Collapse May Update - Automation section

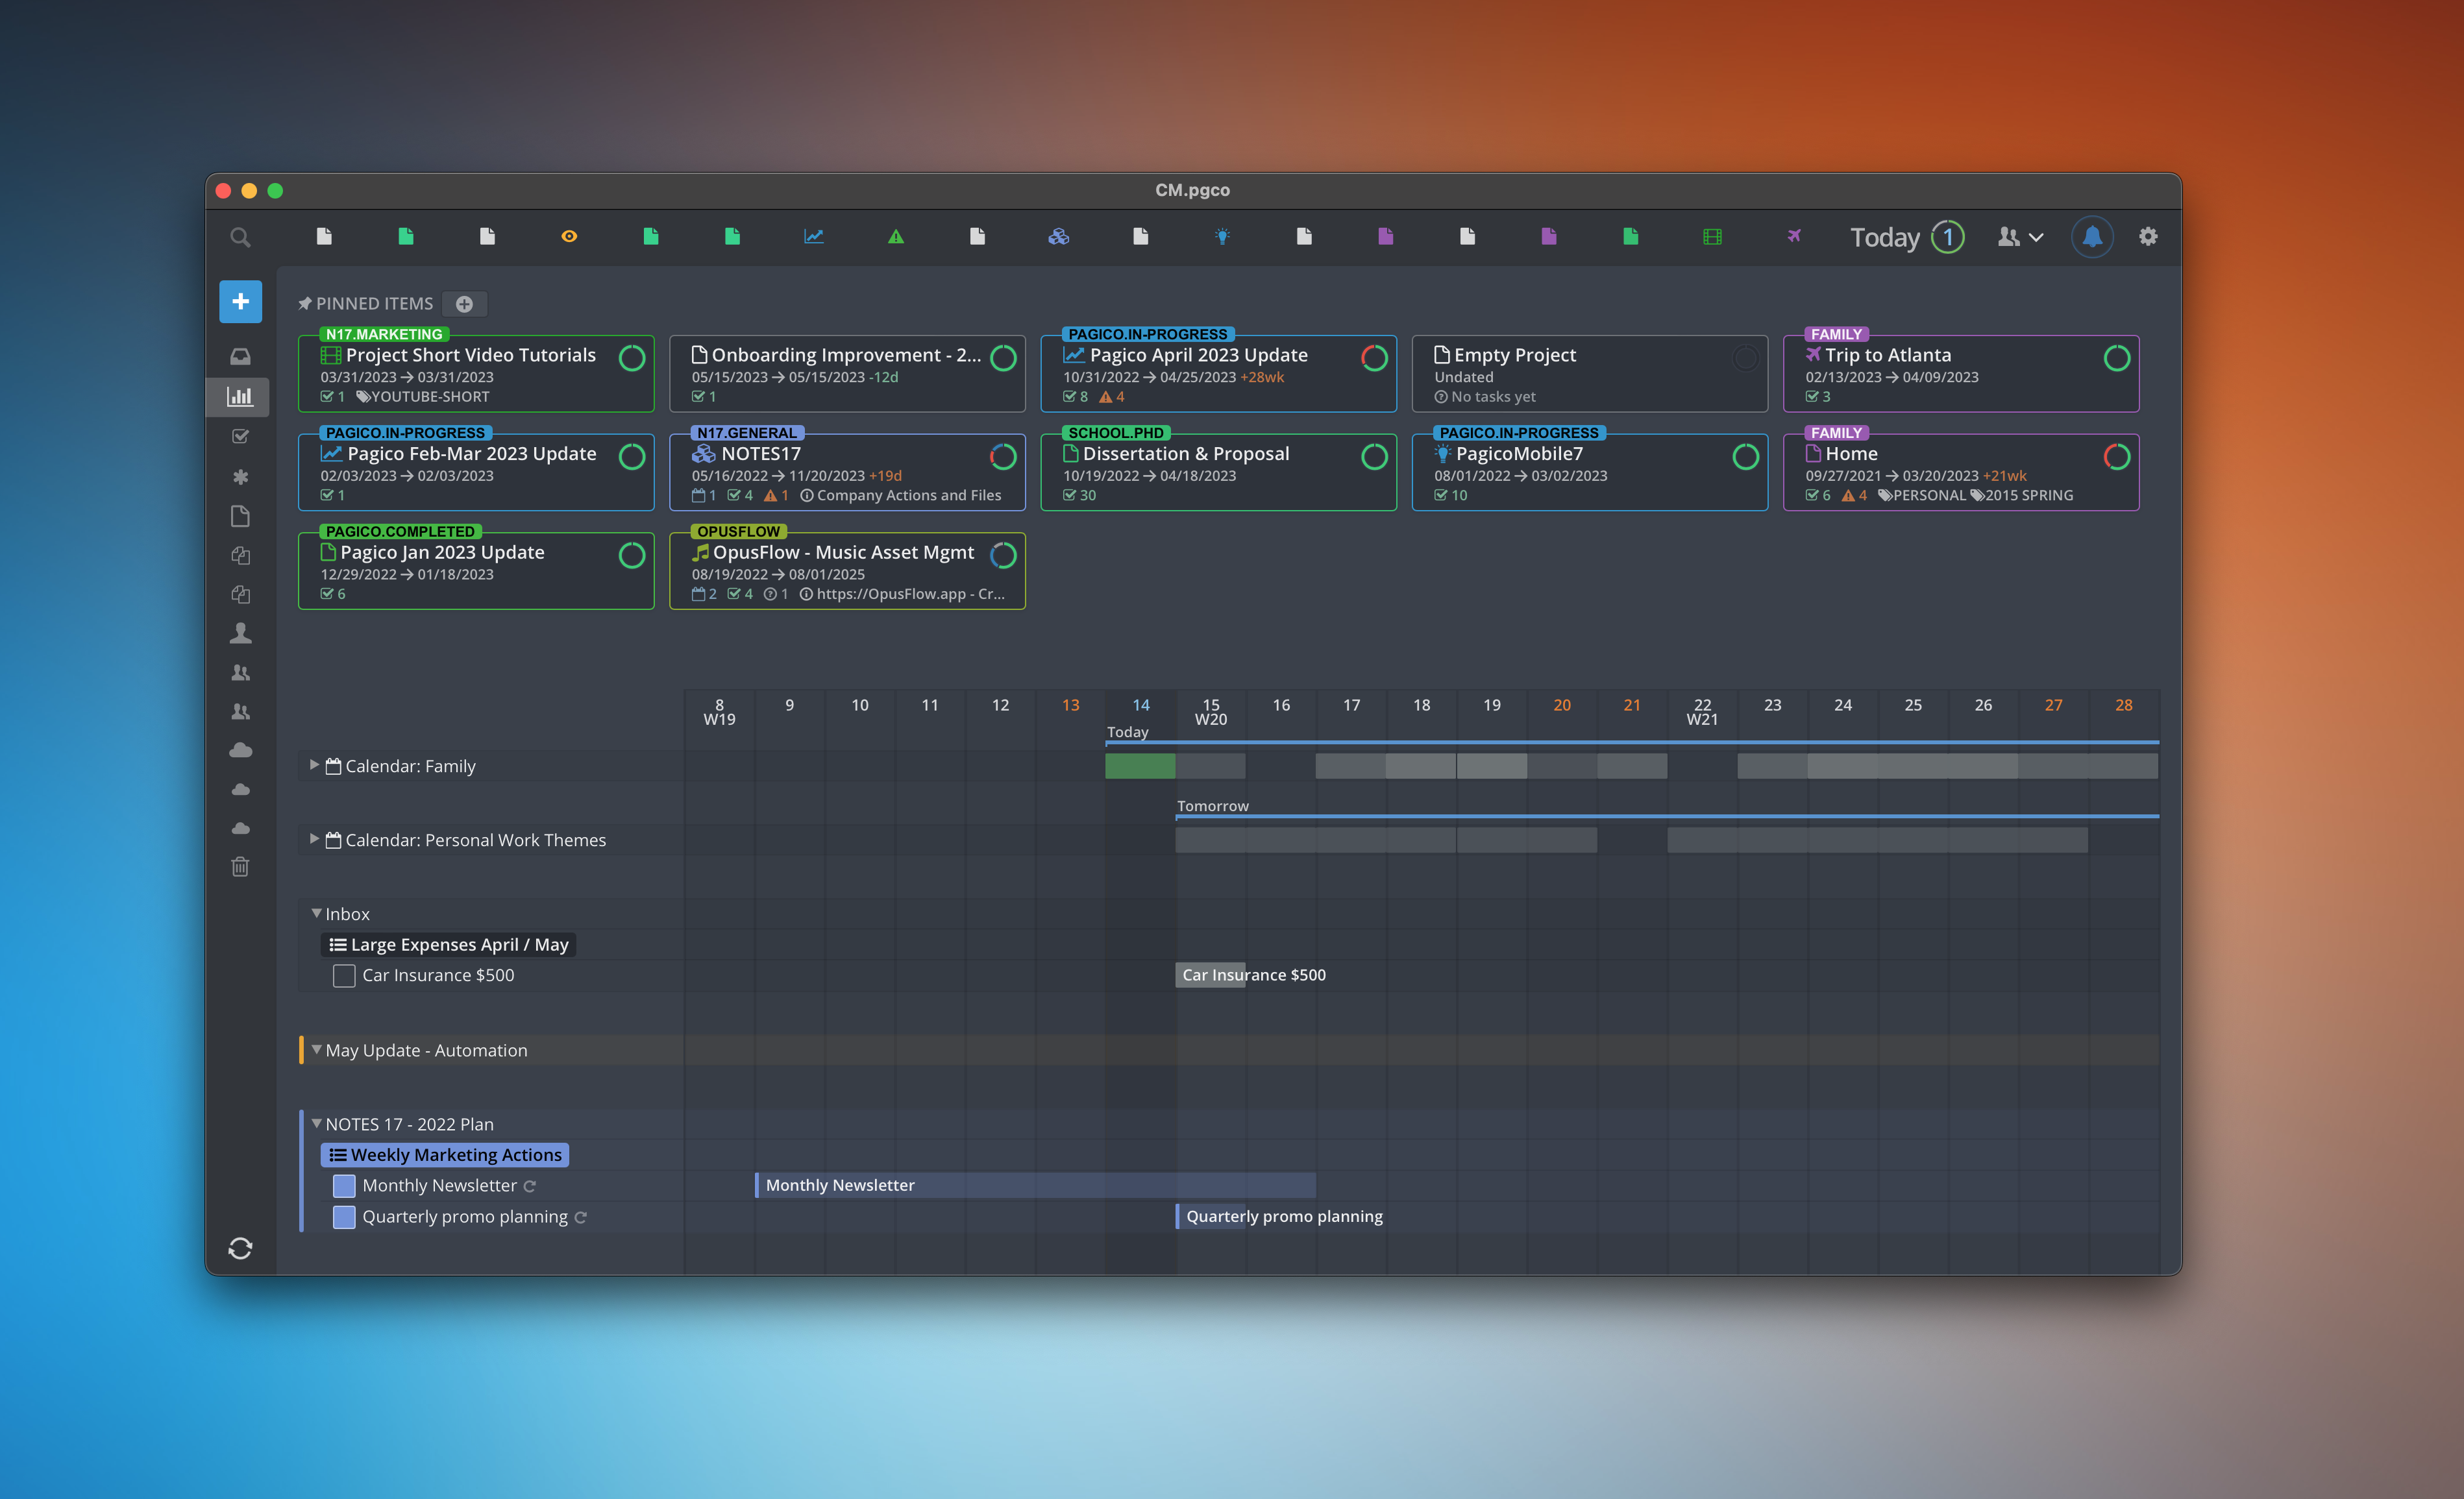[x=316, y=1049]
